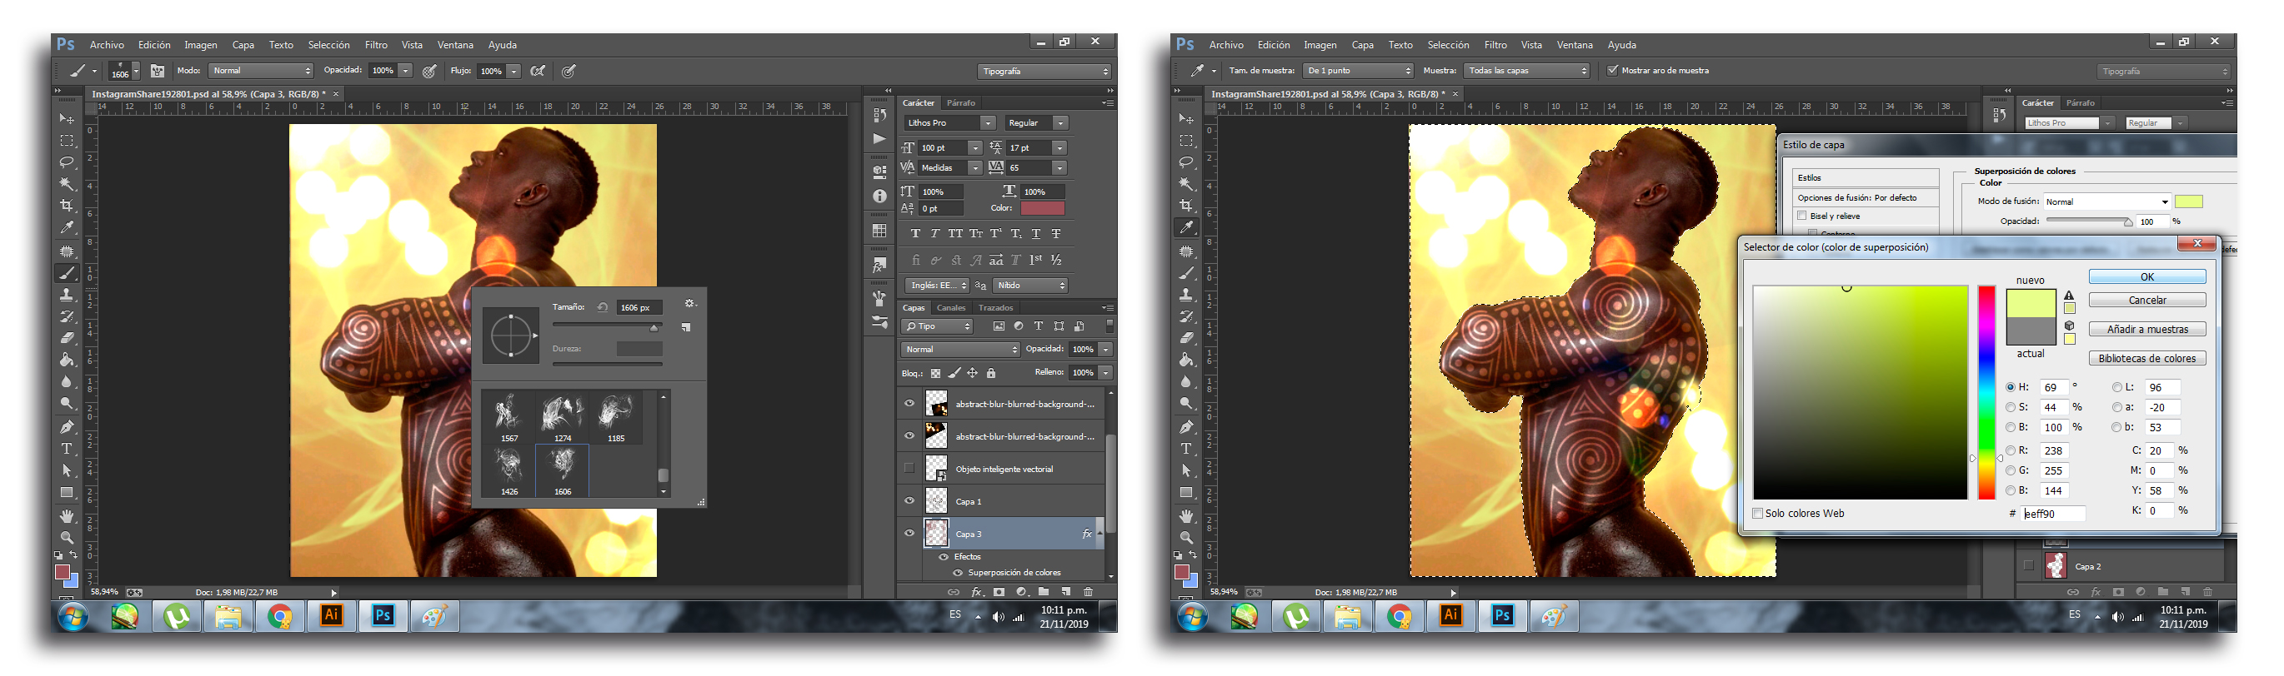This screenshot has width=2284, height=676.
Task: Select Hand tool in left window
Action: [x=67, y=515]
